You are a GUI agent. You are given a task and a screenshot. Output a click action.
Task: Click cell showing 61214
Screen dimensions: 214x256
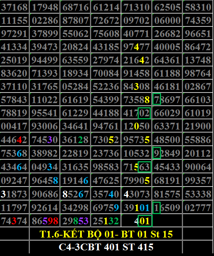[106, 7]
